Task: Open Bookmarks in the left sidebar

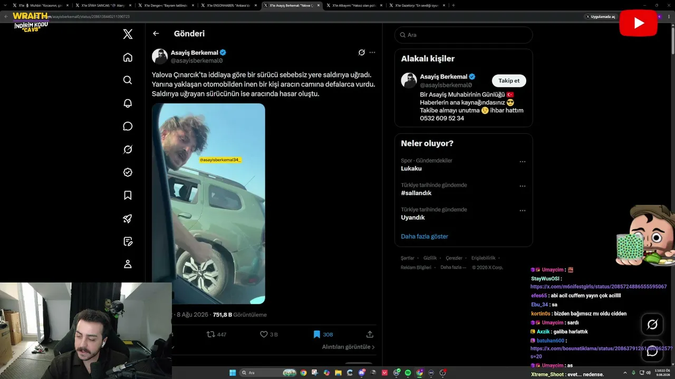Action: click(128, 195)
